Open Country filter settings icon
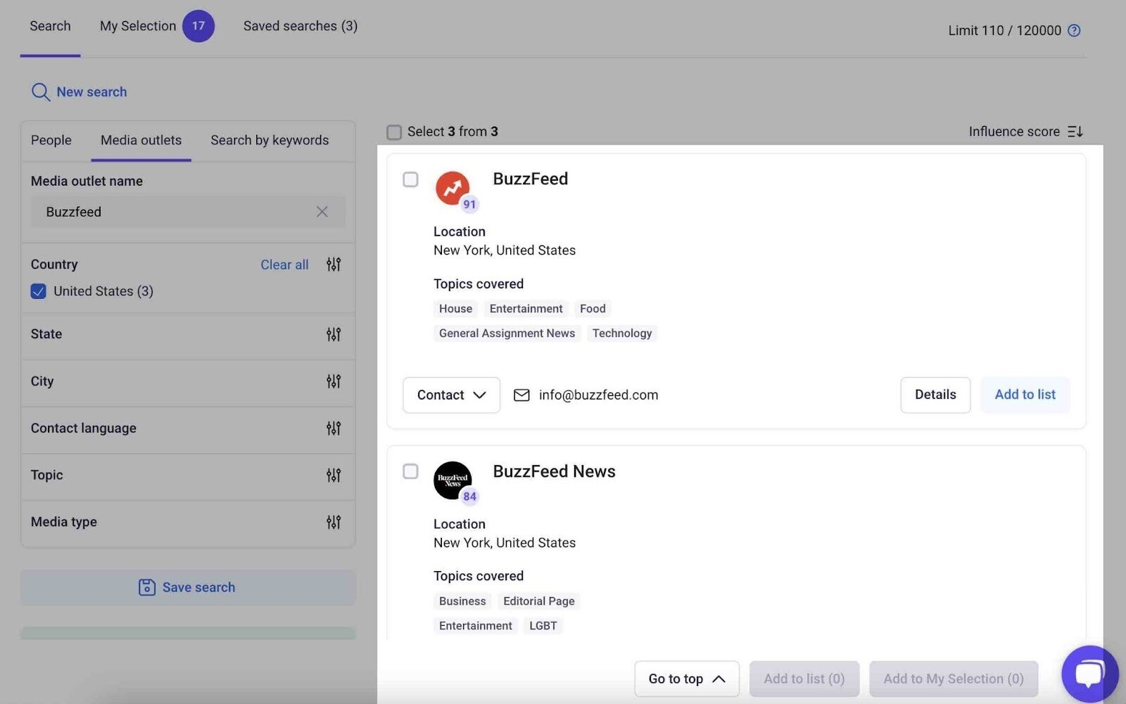The width and height of the screenshot is (1126, 704). [x=334, y=264]
